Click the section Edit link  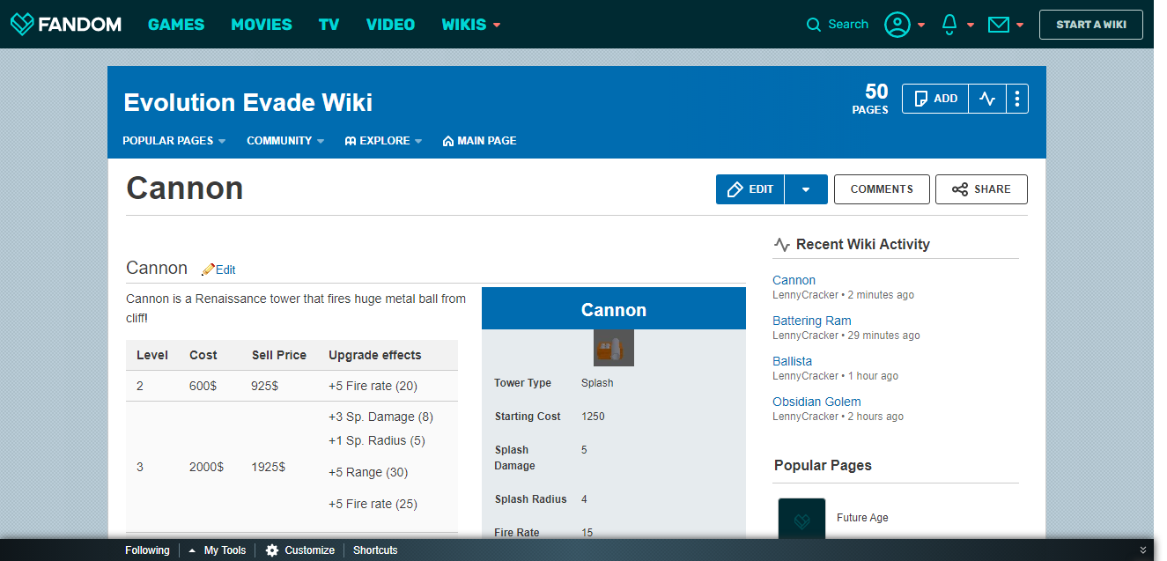(225, 270)
